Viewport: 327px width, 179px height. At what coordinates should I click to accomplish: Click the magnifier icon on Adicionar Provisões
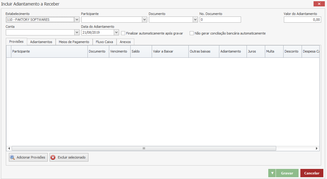point(13,157)
